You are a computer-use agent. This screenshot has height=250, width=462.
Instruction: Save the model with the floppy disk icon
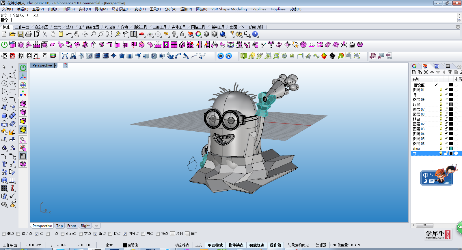click(20, 34)
